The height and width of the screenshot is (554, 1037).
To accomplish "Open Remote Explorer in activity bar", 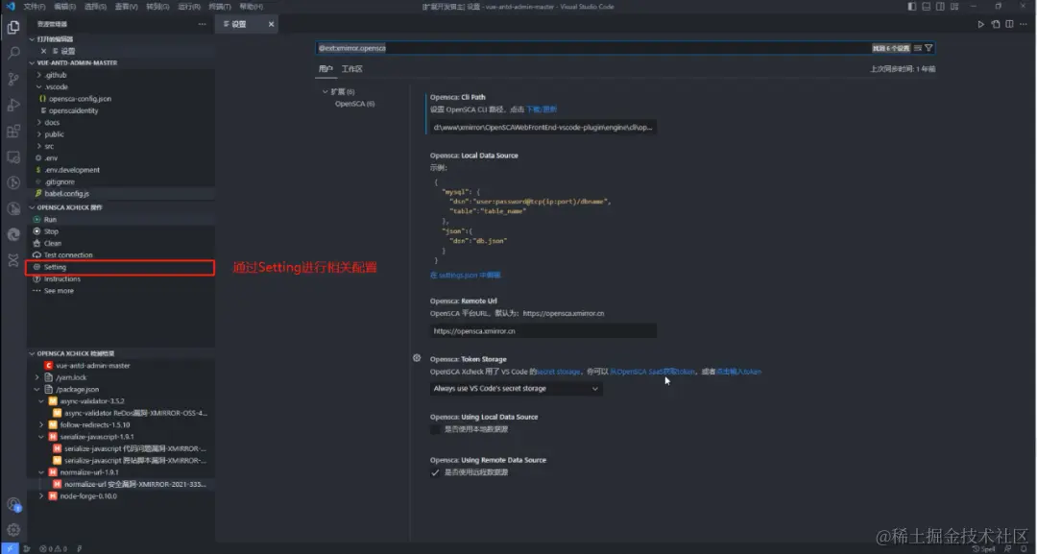I will tap(13, 157).
